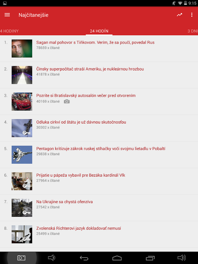
Task: Tap the volume up speaker icon
Action: tap(182, 258)
